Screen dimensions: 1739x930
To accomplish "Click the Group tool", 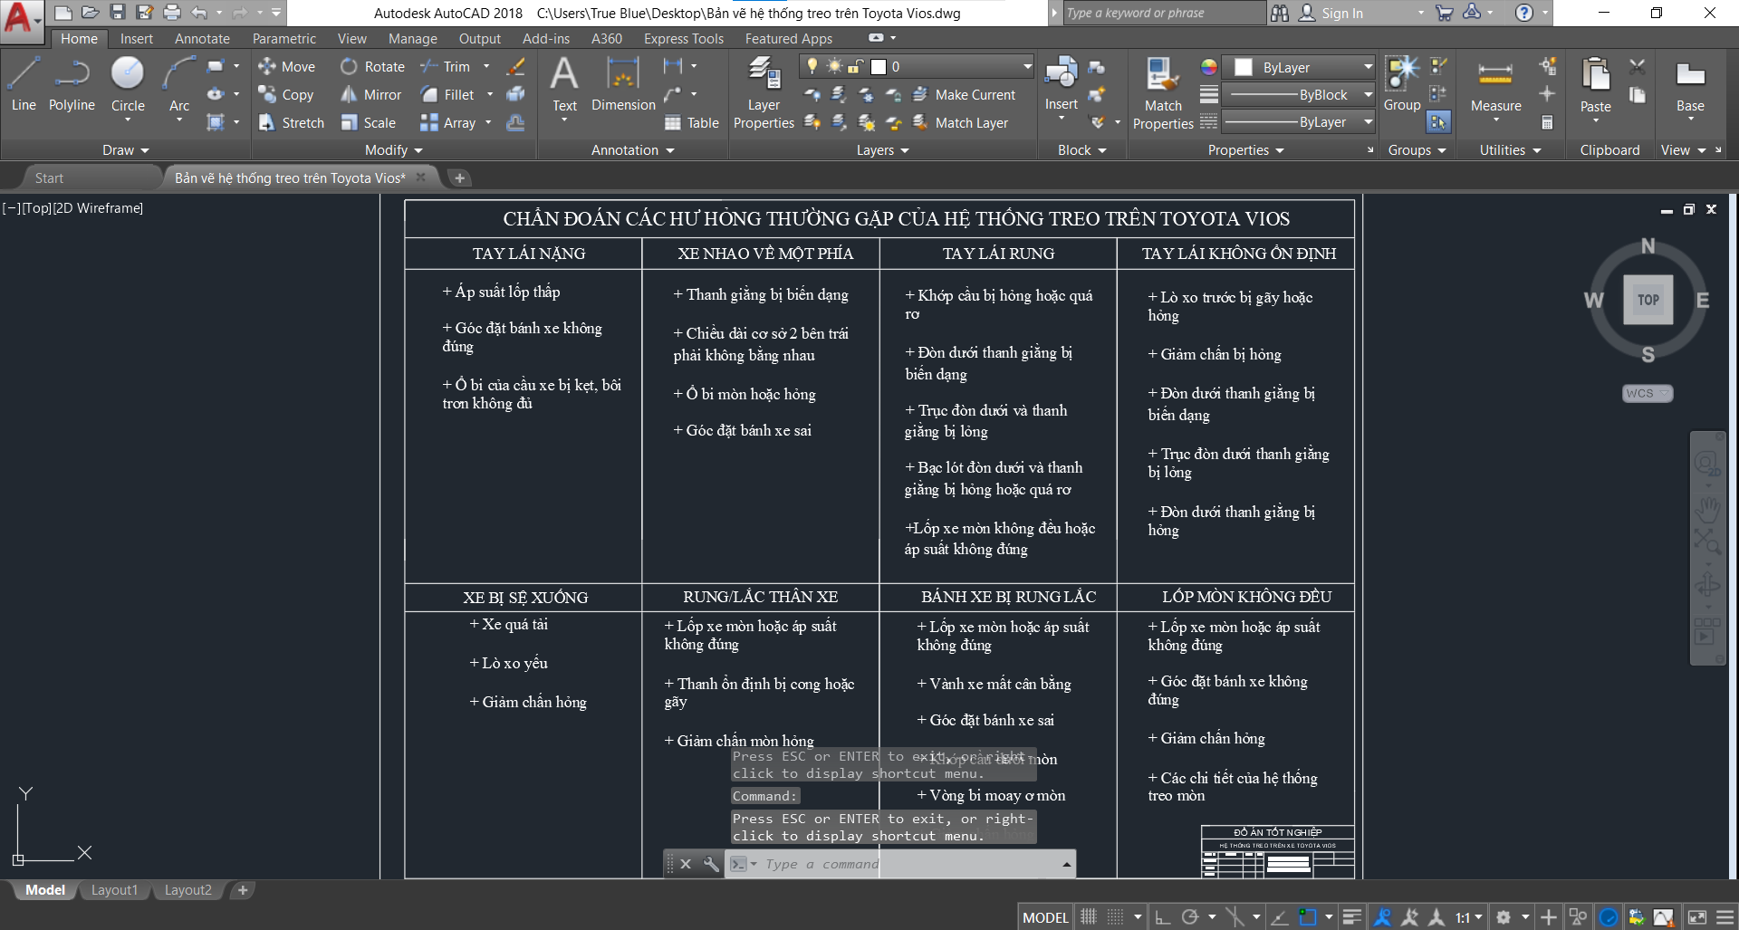I will [x=1402, y=84].
